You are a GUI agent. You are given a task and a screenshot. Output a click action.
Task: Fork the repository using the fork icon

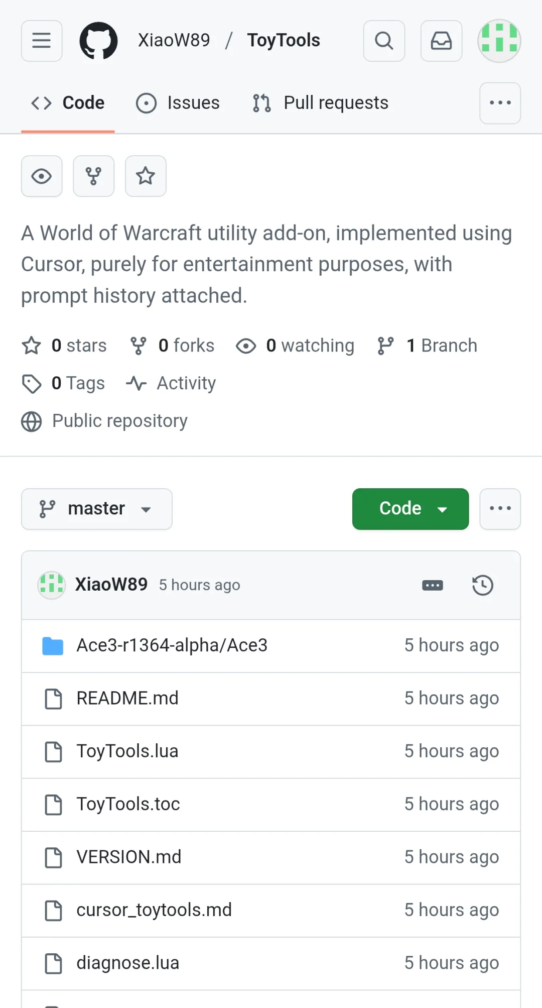93,176
